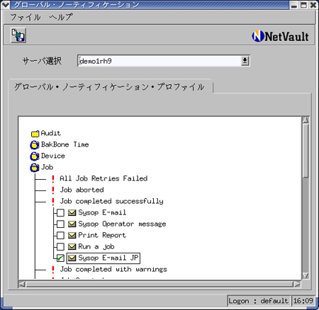Select the All Job Retries Failed event

pyautogui.click(x=103, y=178)
